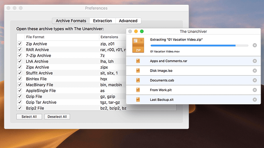The height and width of the screenshot is (148, 264).
Task: Remove Last Backup.sit from queue
Action: coord(255,100)
